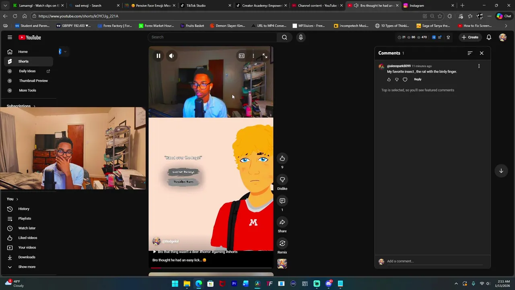Like the Short with thumbs up
The width and height of the screenshot is (515, 290).
[x=282, y=158]
